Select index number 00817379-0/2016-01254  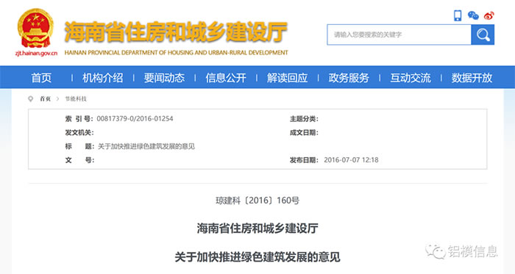click(x=135, y=119)
